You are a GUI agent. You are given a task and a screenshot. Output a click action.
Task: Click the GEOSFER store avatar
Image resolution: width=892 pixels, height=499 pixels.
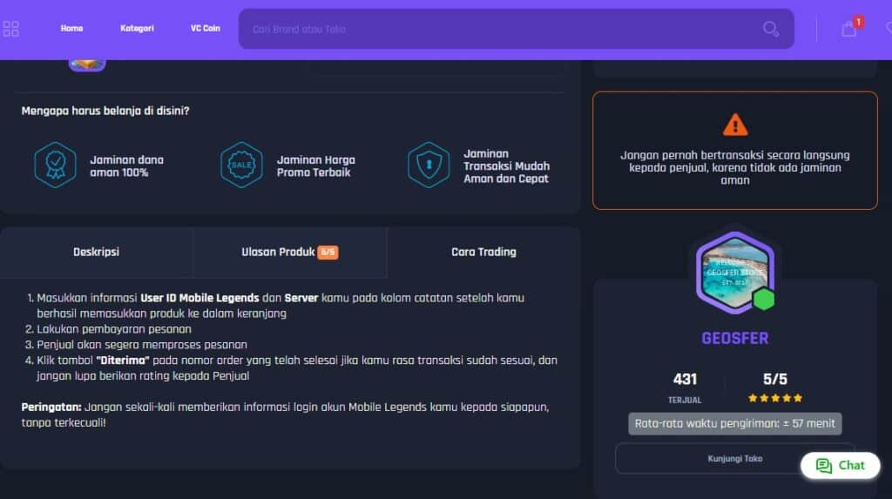tap(734, 271)
